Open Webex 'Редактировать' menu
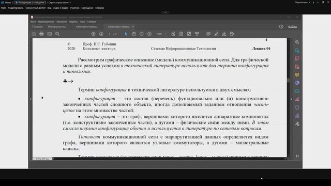 pos(16,8)
